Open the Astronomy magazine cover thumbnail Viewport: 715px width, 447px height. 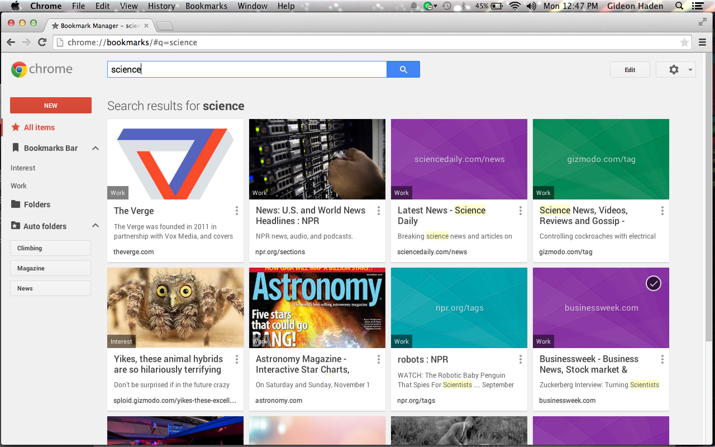317,308
